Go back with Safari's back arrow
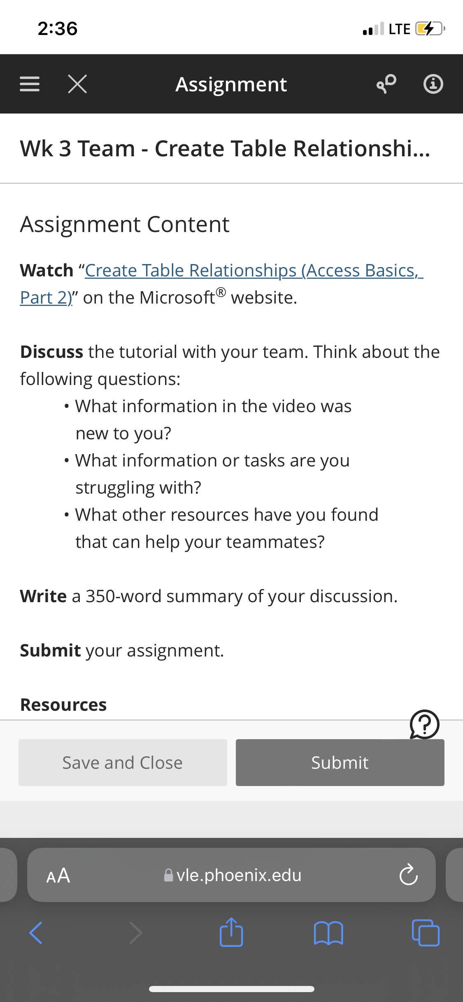 point(36,933)
